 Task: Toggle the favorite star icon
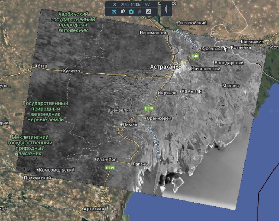pyautogui.click(x=140, y=11)
